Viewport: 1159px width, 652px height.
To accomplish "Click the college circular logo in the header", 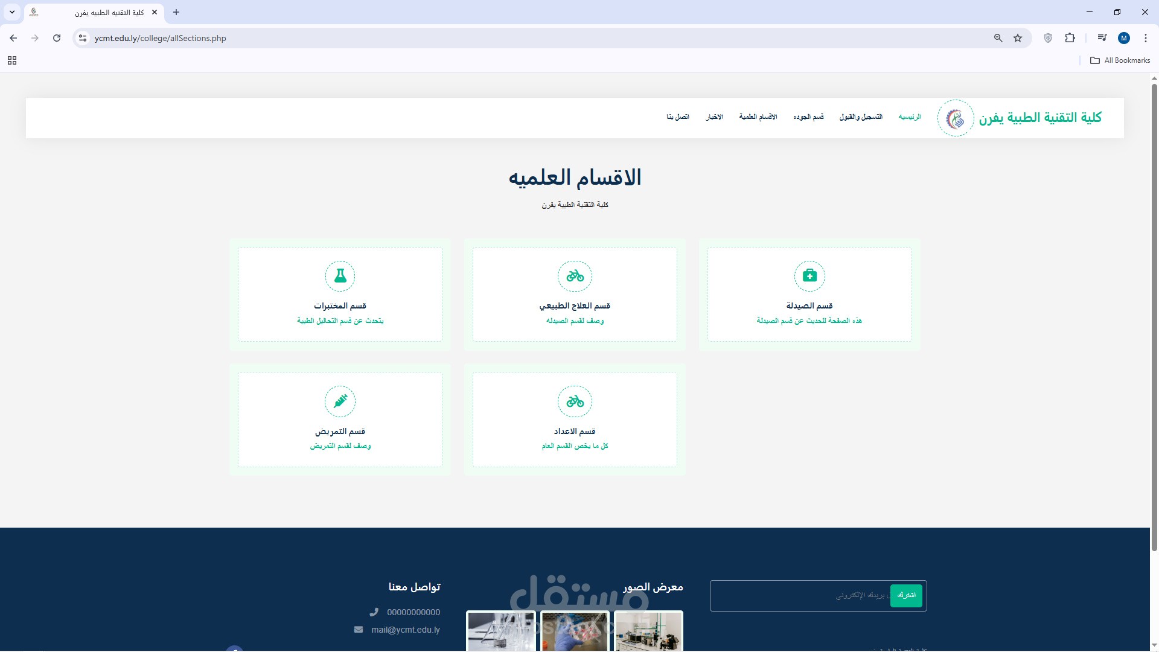I will pyautogui.click(x=955, y=118).
